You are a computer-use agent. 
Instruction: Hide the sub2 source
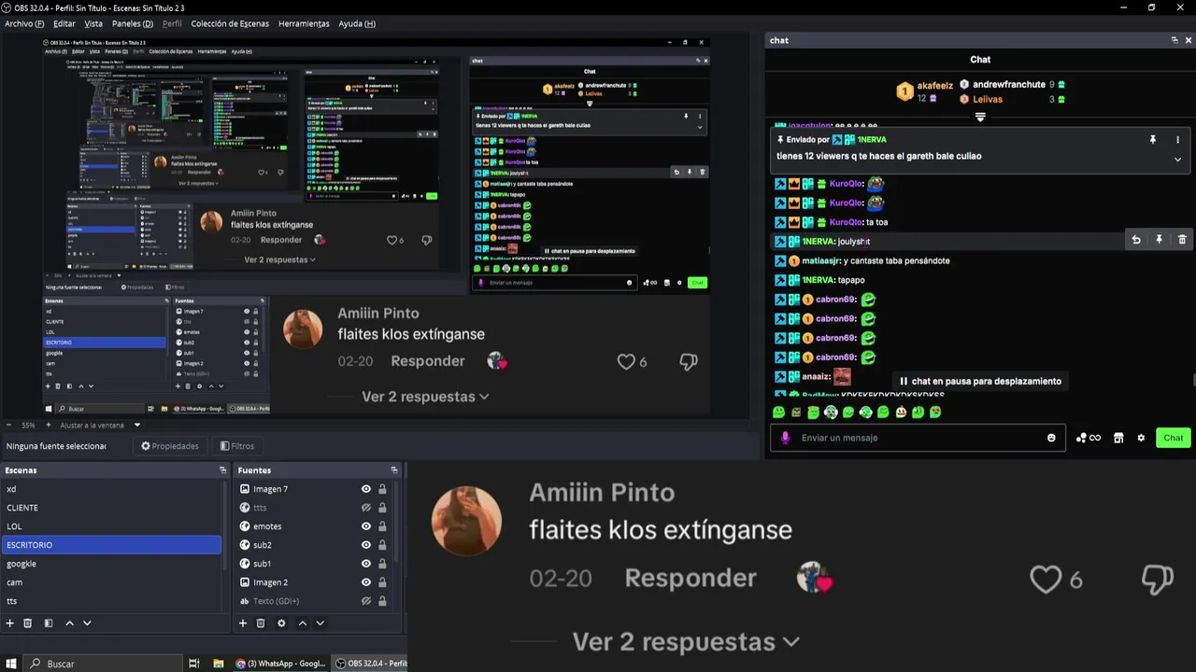tap(366, 545)
